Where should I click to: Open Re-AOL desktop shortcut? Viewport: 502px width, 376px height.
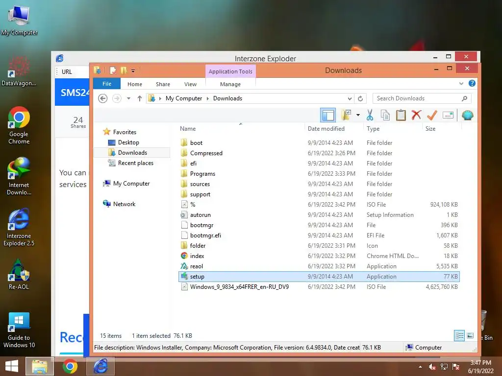coord(19,274)
